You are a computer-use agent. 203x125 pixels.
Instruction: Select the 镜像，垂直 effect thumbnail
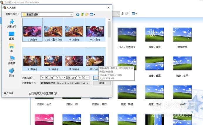point(155,63)
